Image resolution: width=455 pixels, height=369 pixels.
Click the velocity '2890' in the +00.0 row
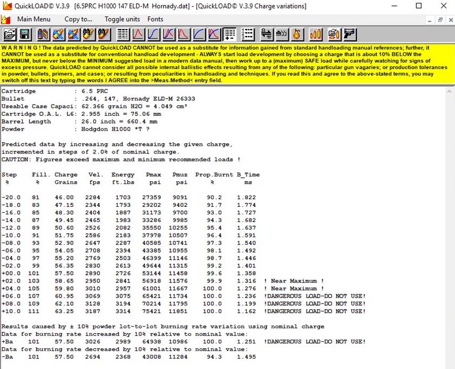pos(93,273)
